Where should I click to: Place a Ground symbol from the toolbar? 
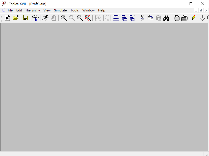pos(202,18)
